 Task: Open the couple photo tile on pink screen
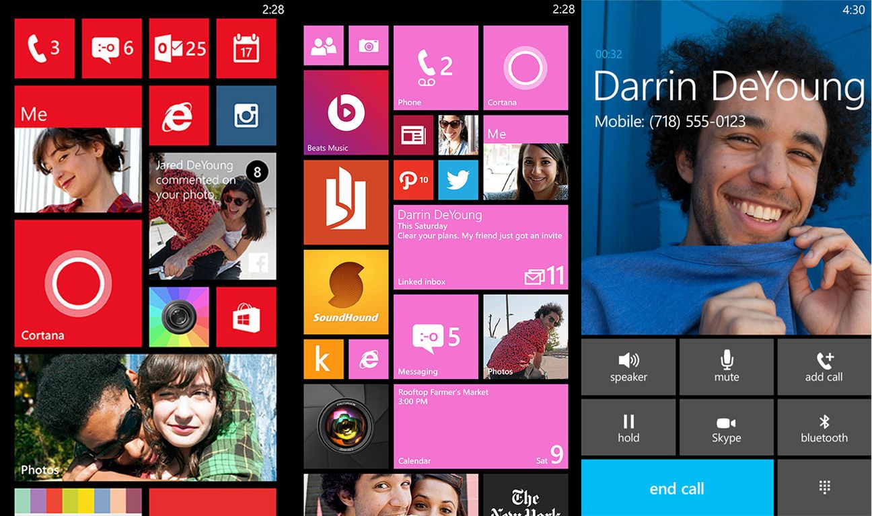coord(391,495)
